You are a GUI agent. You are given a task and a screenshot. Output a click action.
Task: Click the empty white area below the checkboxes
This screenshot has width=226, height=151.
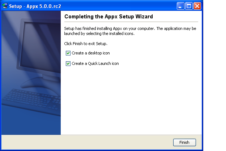point(130,101)
